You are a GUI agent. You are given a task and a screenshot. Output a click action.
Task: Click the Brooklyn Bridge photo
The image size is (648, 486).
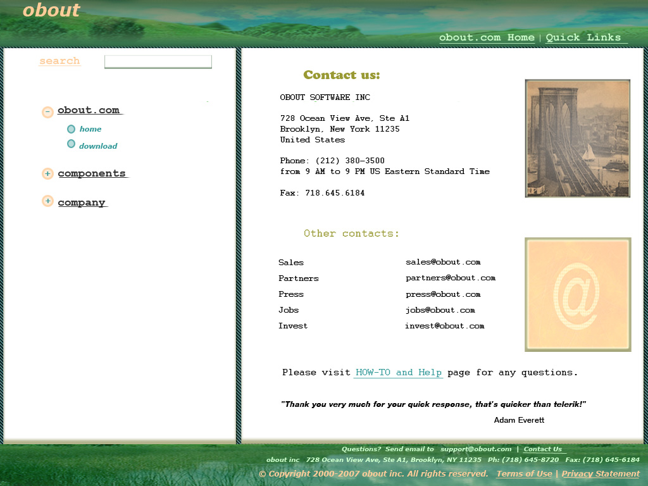[577, 139]
